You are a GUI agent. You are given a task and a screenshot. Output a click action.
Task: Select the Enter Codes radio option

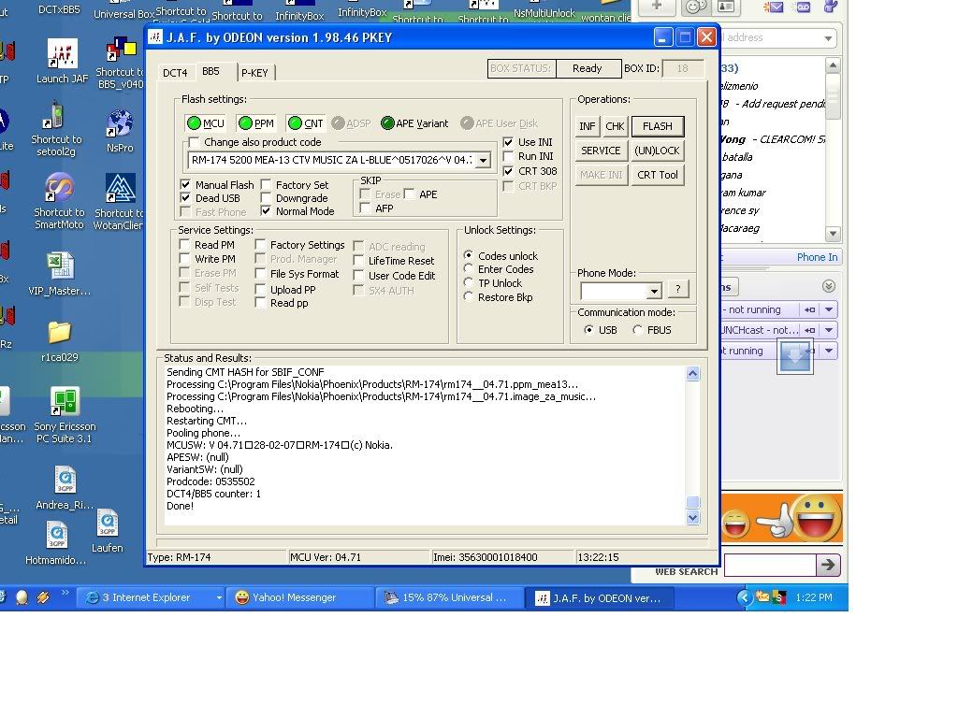coord(469,268)
